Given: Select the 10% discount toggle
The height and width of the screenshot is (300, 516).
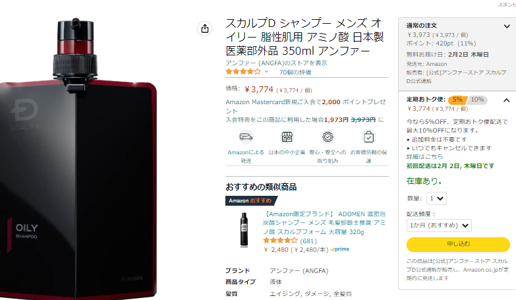Looking at the screenshot, I should click(478, 100).
